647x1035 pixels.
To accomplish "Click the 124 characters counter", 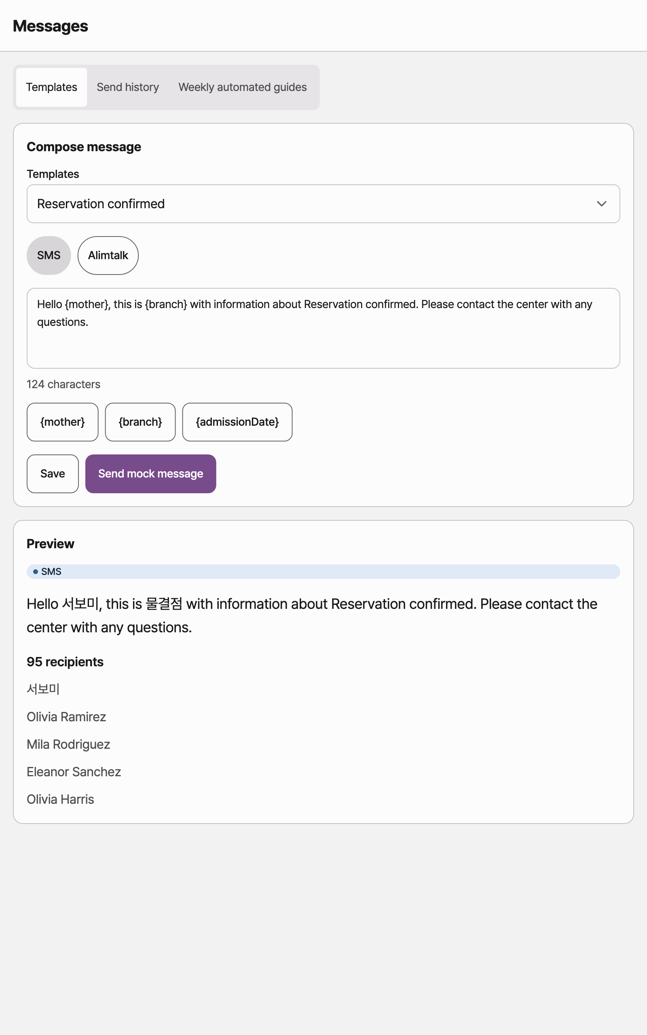I will 63,384.
